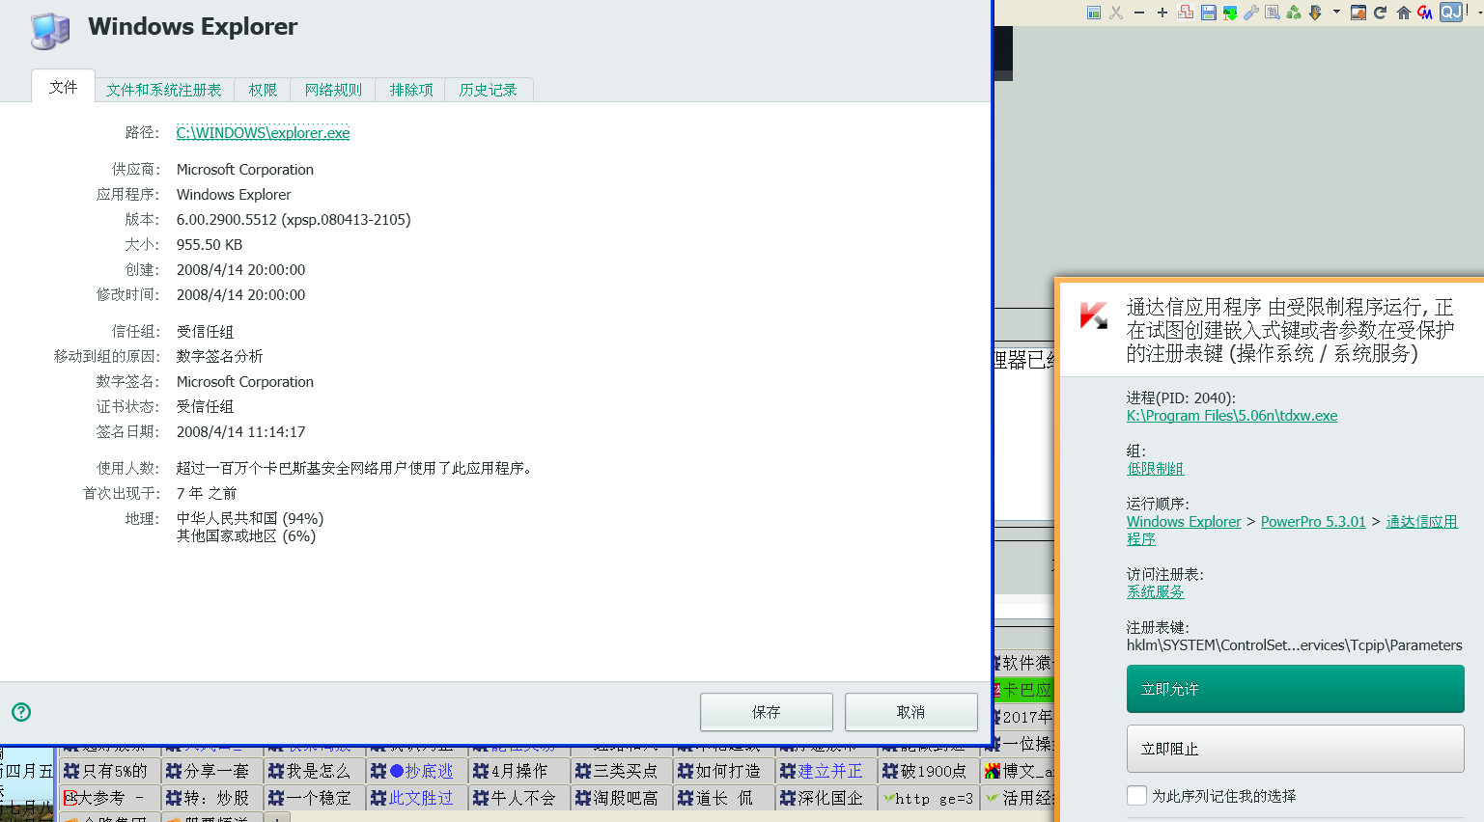Switch to the 文件 tab
The height and width of the screenshot is (822, 1484).
click(x=64, y=87)
